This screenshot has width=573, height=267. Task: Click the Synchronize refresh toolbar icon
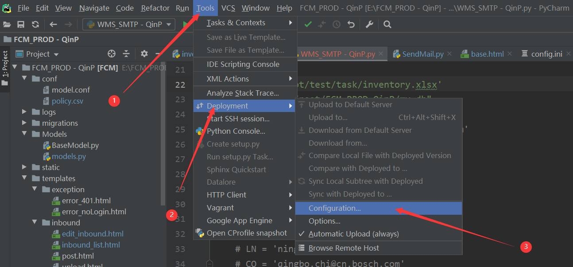point(35,24)
